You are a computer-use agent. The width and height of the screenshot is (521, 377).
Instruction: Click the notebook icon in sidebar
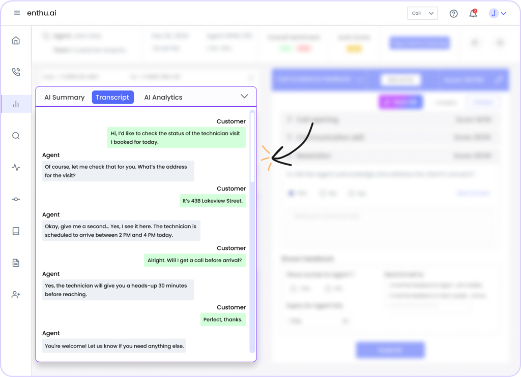(x=16, y=231)
